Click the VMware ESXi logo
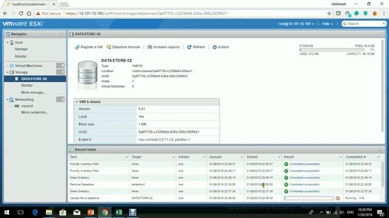Image resolution: width=389 pixels, height=218 pixels. (x=23, y=24)
